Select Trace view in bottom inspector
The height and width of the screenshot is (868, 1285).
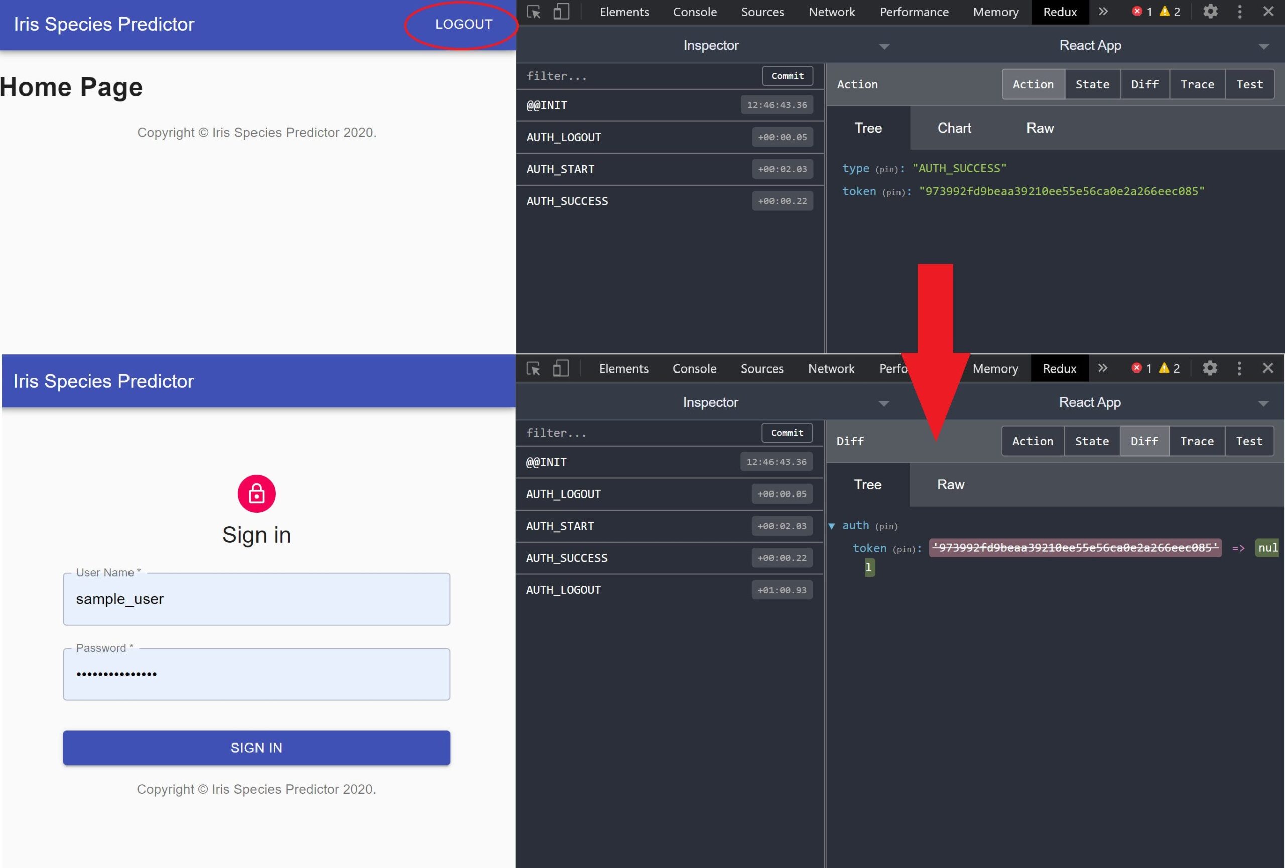pos(1197,441)
